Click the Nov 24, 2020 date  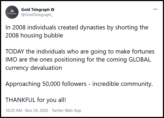click(x=37, y=111)
